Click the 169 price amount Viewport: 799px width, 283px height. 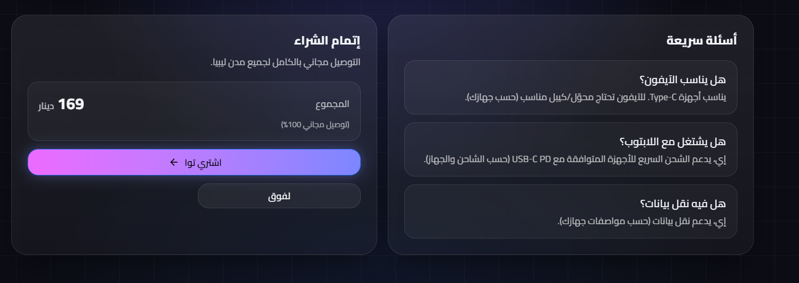coord(71,104)
